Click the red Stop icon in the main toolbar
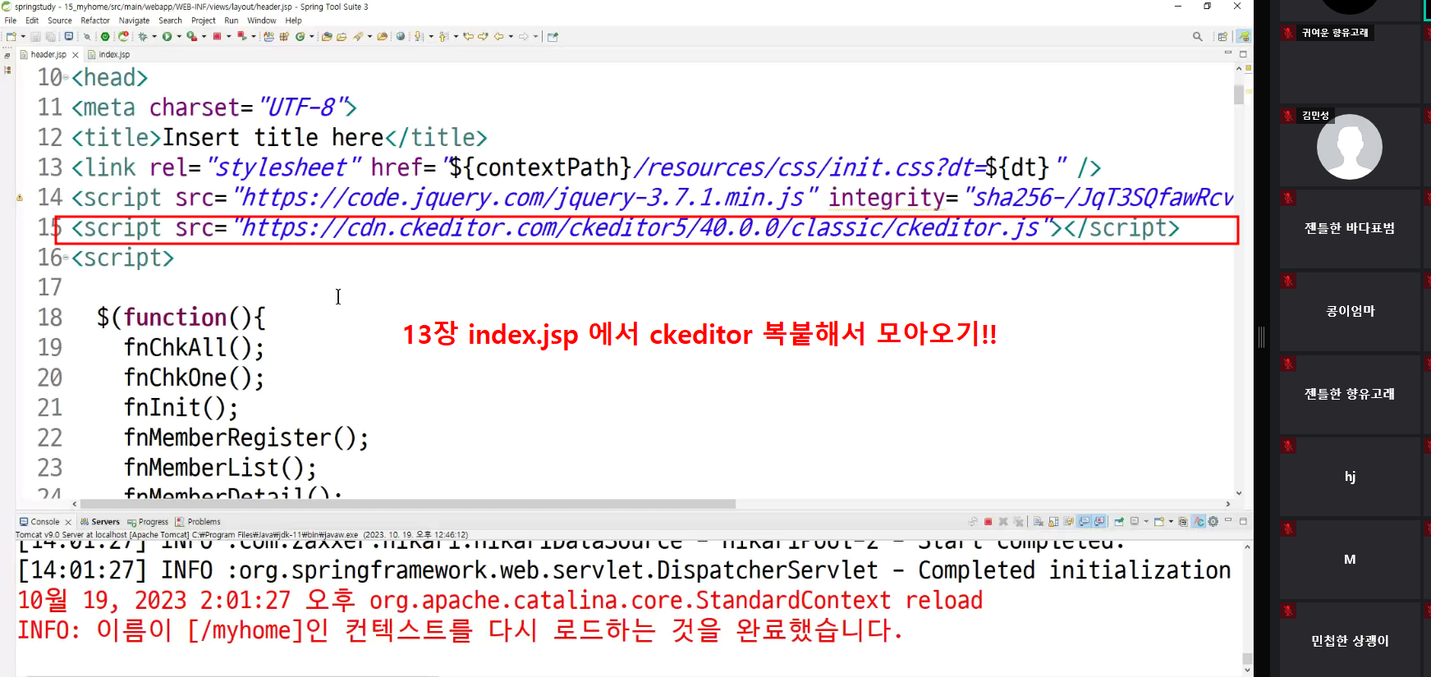The height and width of the screenshot is (677, 1431). pos(217,36)
